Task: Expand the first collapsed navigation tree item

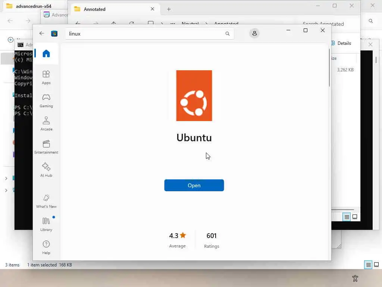Action: click(x=6, y=178)
